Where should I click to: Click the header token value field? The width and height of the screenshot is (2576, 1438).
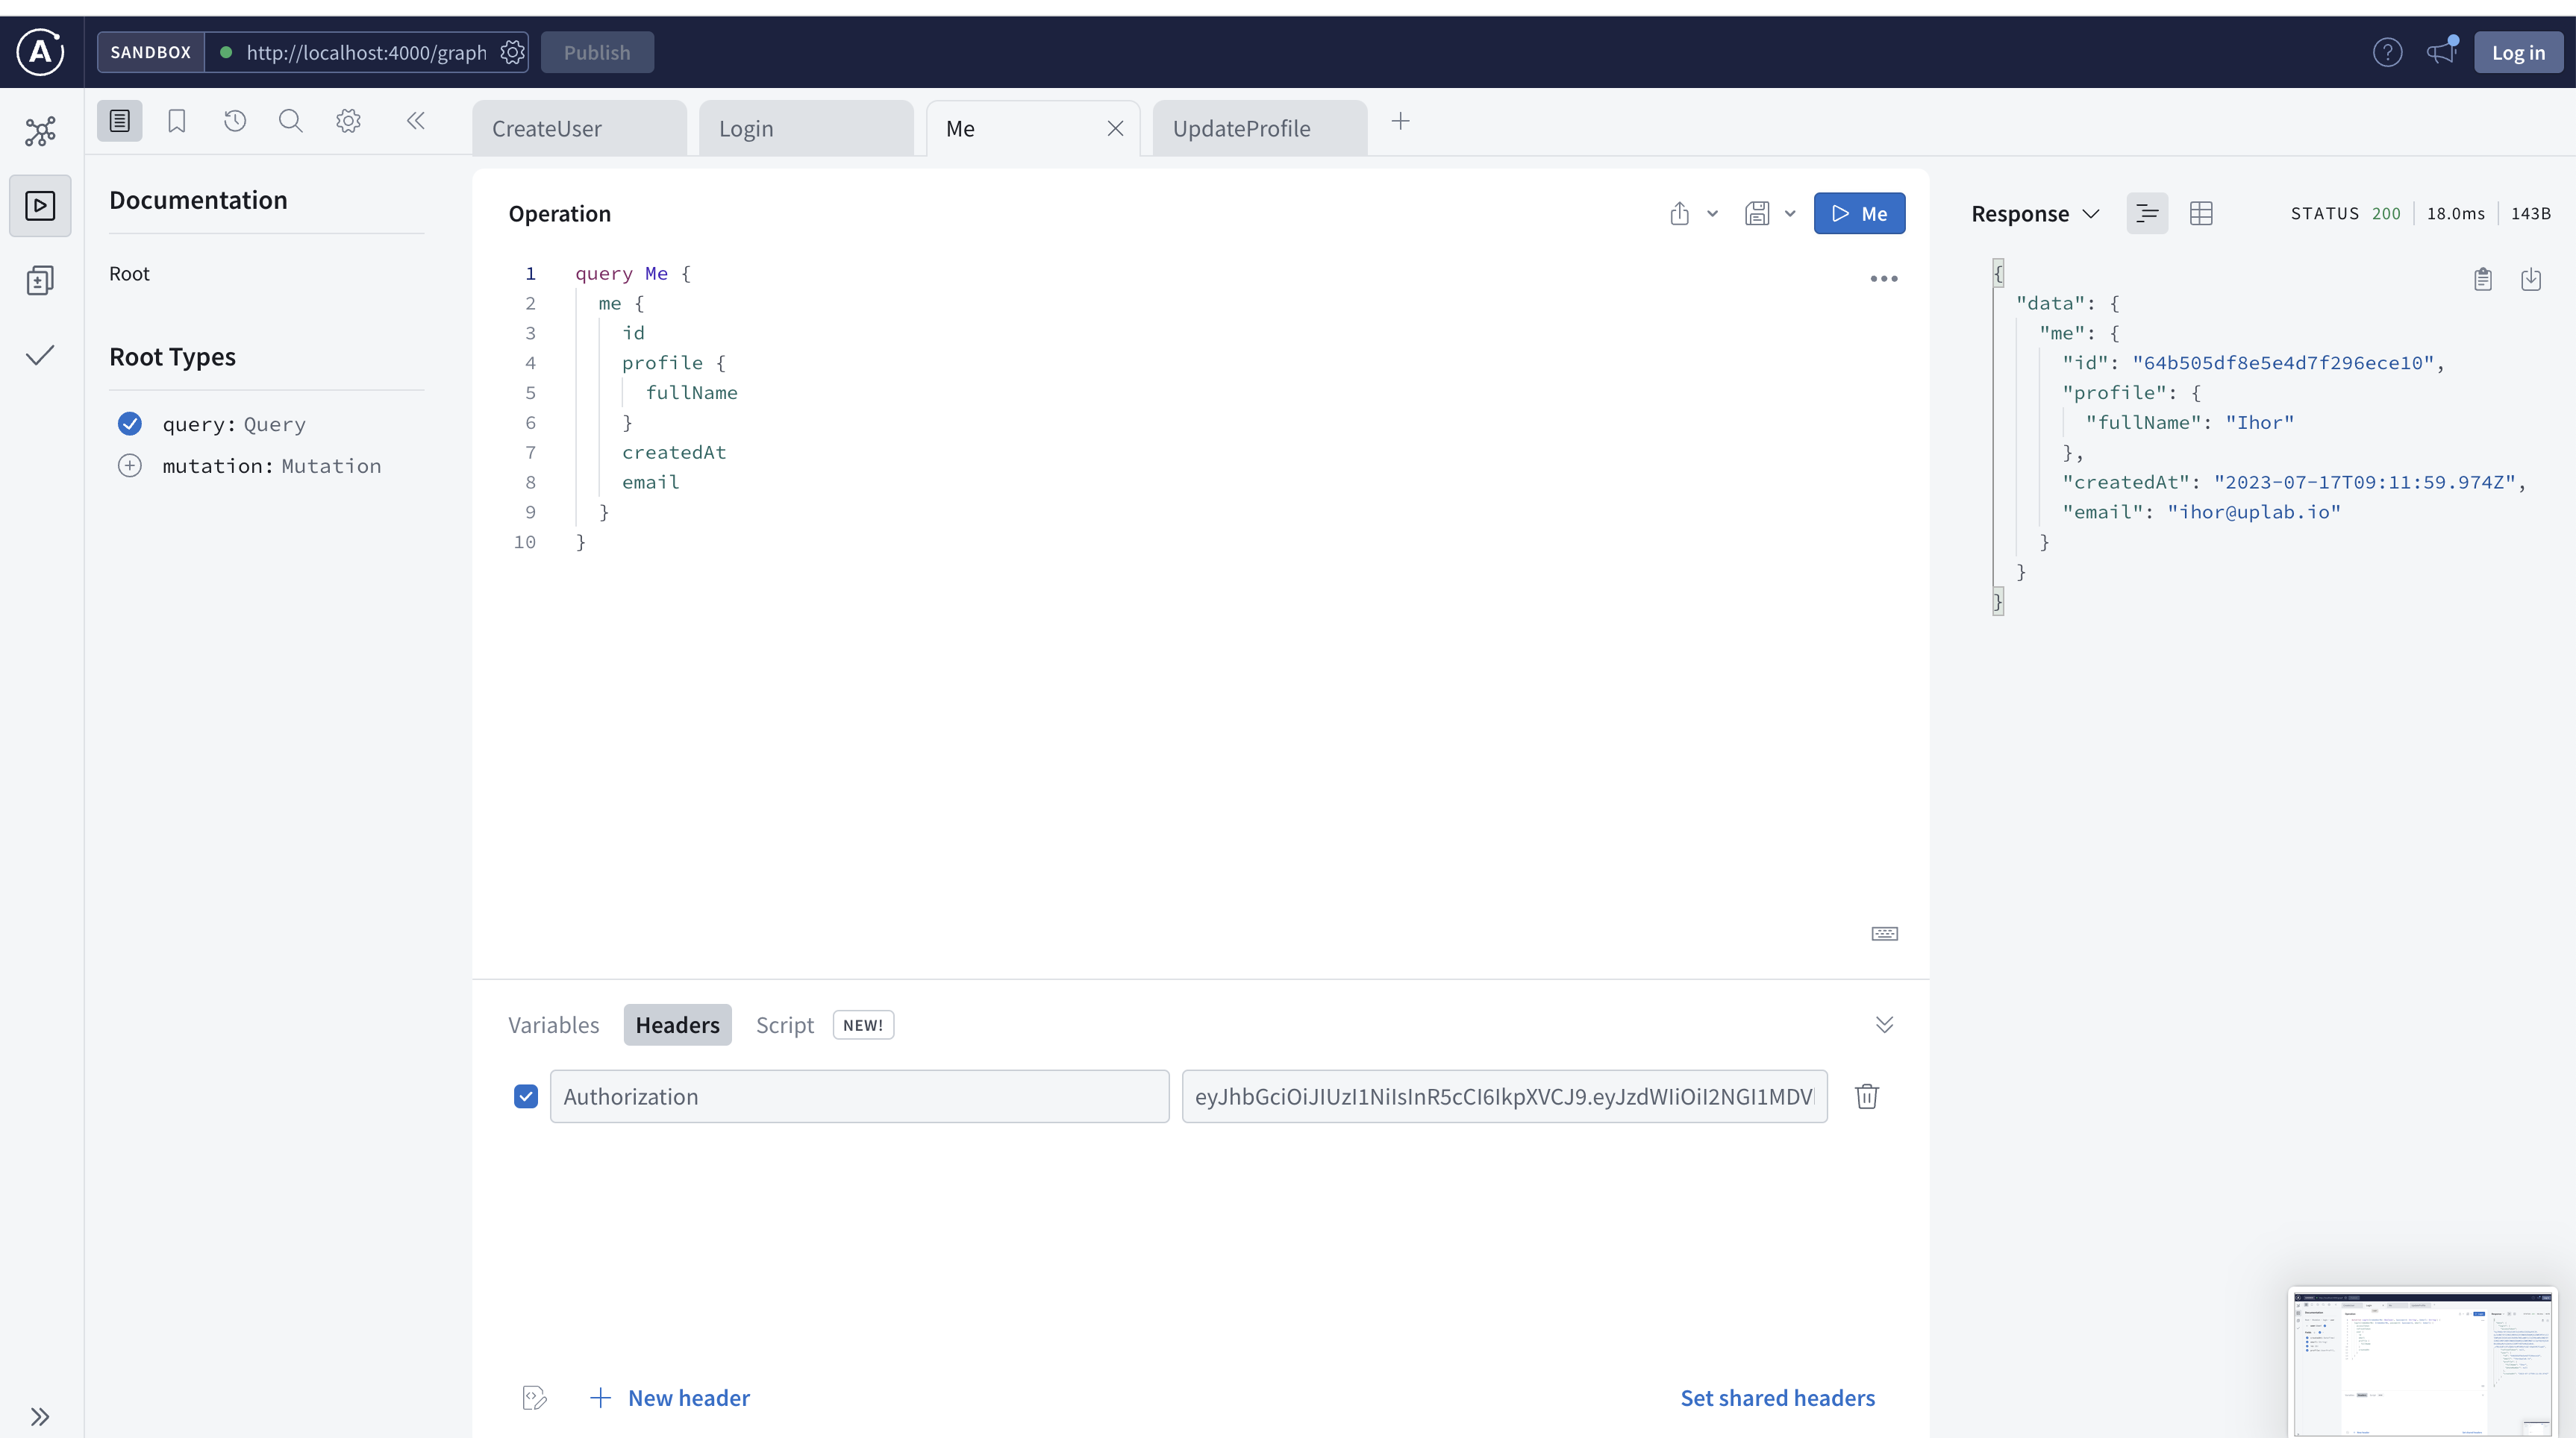(x=1504, y=1096)
